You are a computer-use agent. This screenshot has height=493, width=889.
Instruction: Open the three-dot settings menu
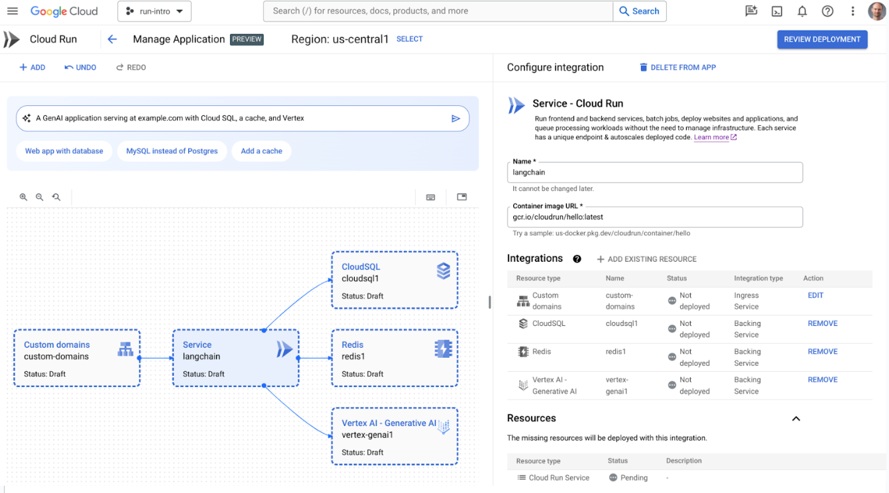pyautogui.click(x=853, y=11)
